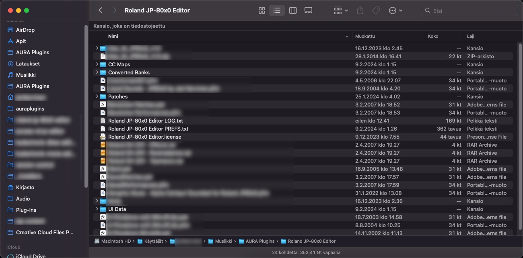Click the size cell '169 kt'

click(x=453, y=121)
